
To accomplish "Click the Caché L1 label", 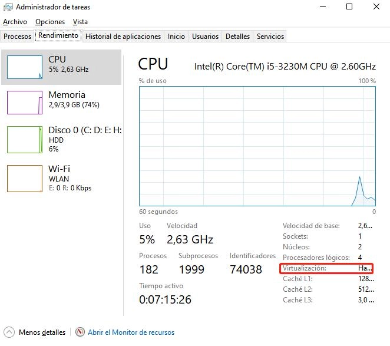I will click(x=298, y=279).
